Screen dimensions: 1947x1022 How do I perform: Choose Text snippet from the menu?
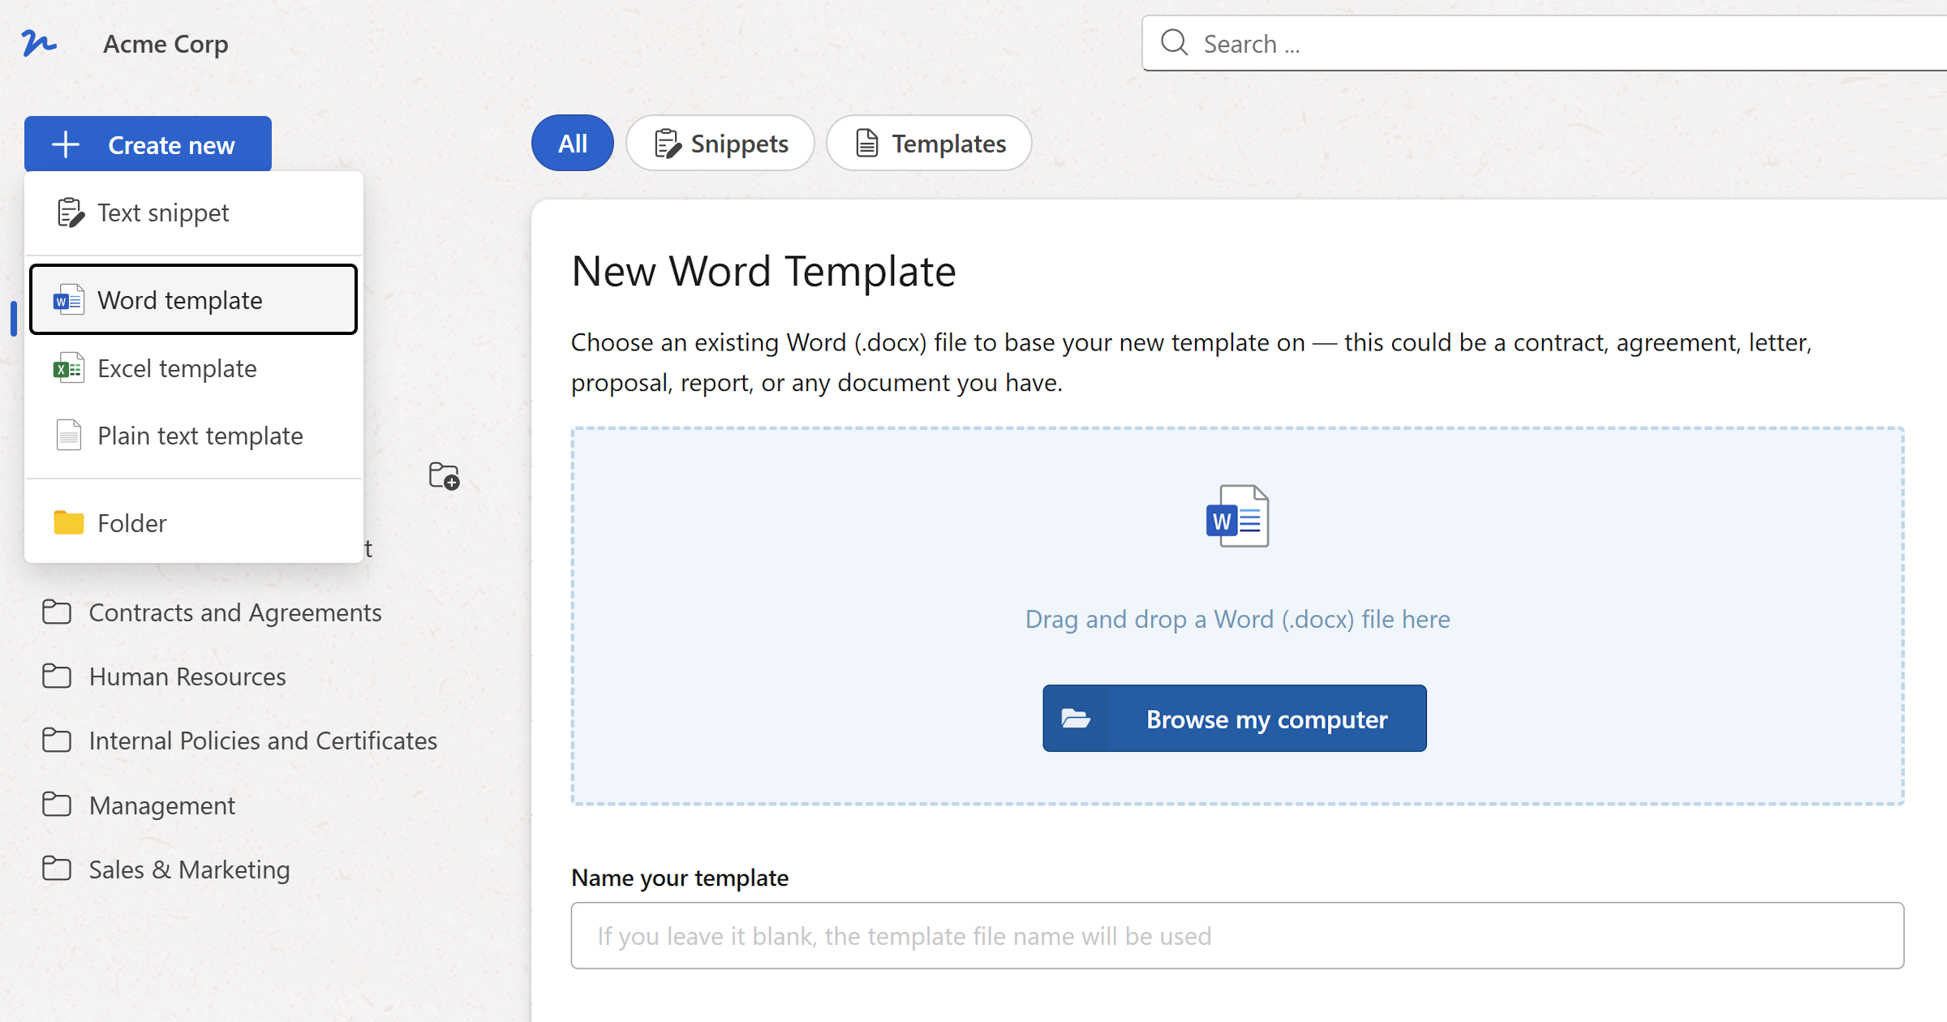(194, 213)
